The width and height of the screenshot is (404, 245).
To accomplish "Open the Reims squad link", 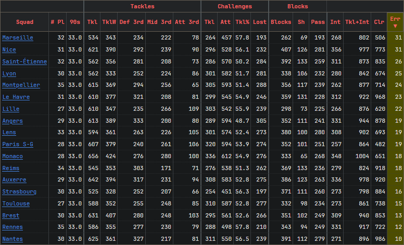I will [11, 168].
